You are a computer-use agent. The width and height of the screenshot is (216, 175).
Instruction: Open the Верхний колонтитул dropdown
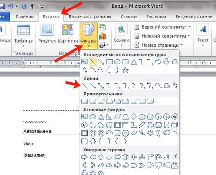(162, 27)
